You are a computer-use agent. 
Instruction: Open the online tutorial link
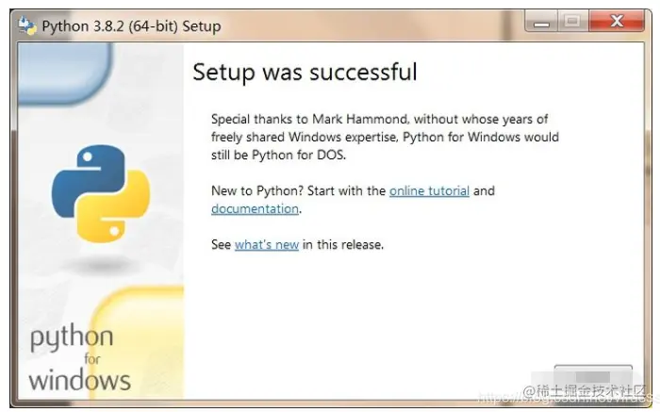[x=429, y=190]
